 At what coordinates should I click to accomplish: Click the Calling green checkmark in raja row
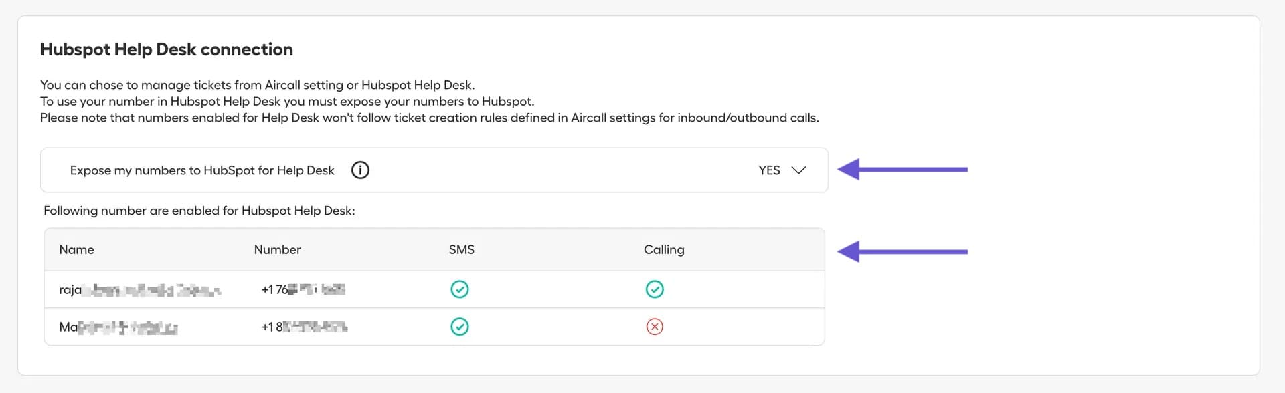(655, 289)
